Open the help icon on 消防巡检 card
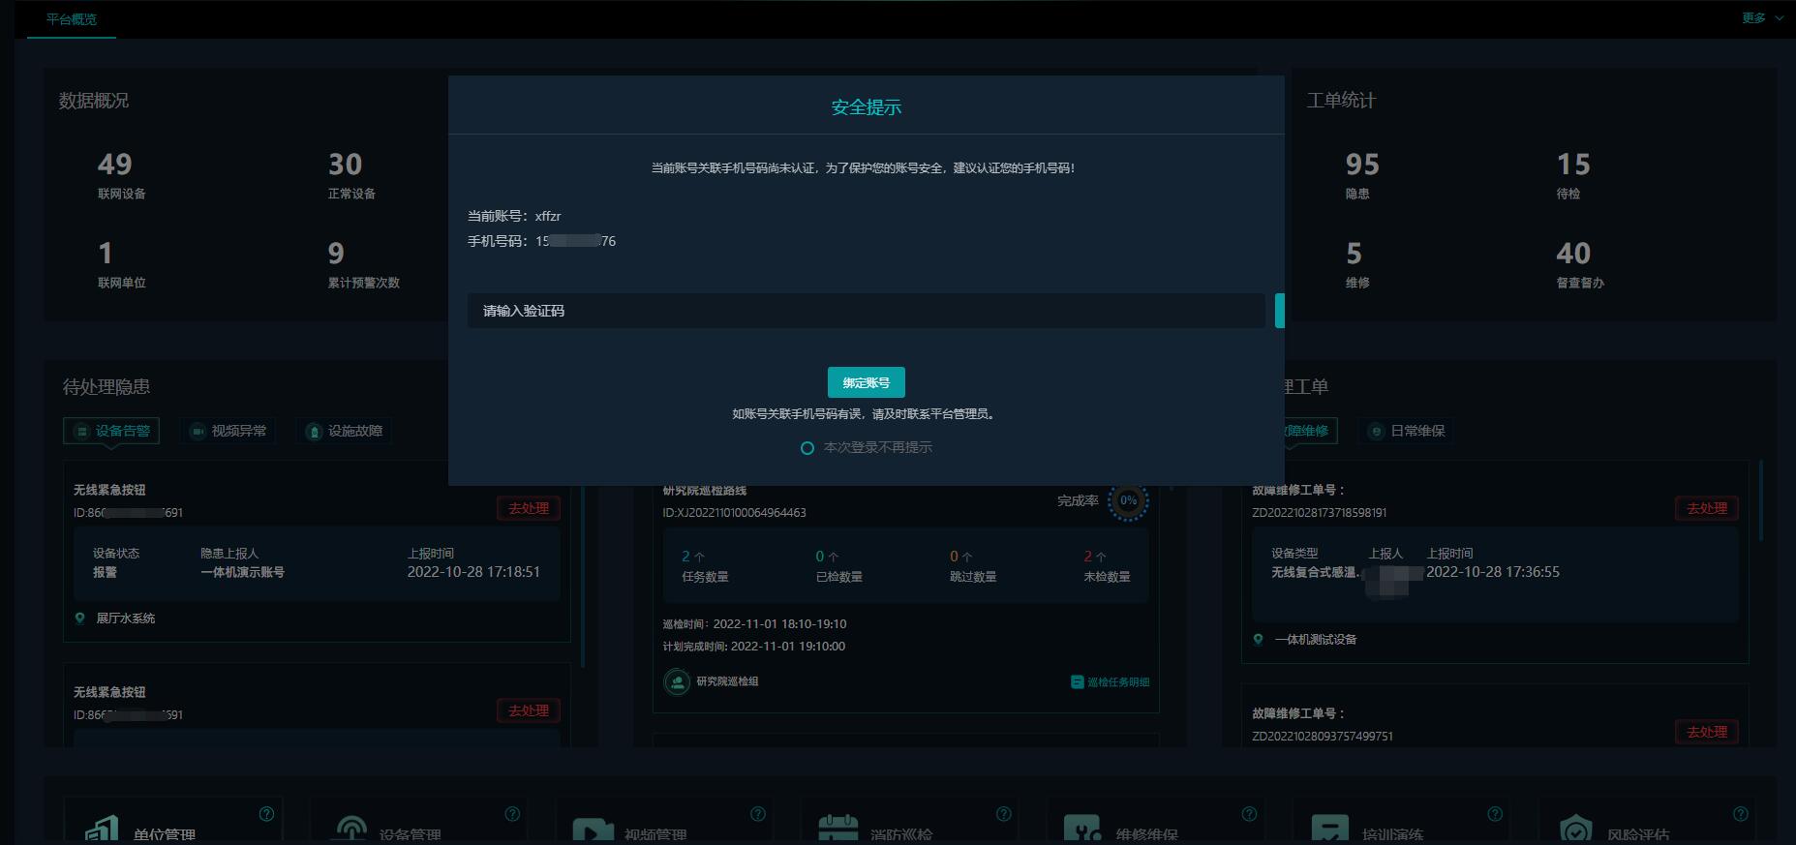1796x845 pixels. point(1004,814)
